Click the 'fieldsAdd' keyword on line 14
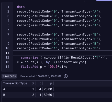 click(29, 67)
